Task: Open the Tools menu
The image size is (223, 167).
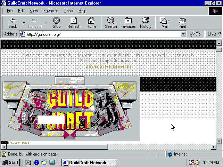Action: click(x=68, y=11)
